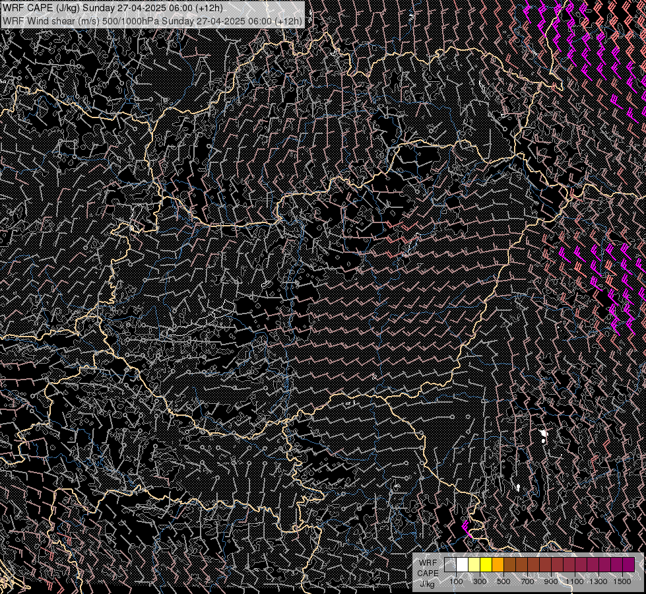Viewport: 646px width, 594px height.
Task: Select the legend label 1300
Action: click(598, 581)
